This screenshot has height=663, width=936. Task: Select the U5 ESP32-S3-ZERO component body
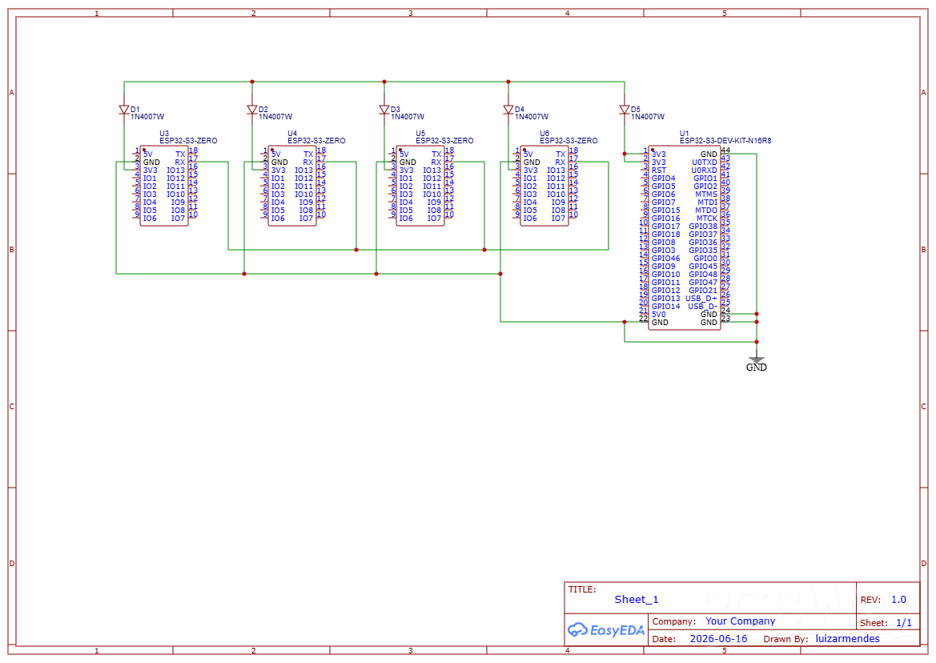(420, 186)
